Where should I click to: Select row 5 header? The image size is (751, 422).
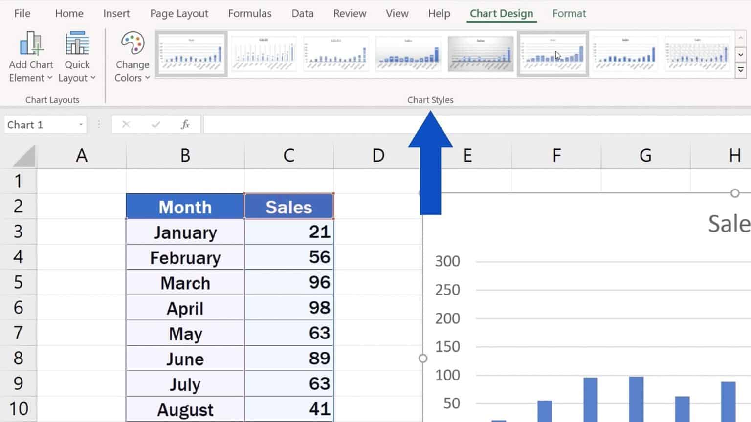pyautogui.click(x=18, y=282)
